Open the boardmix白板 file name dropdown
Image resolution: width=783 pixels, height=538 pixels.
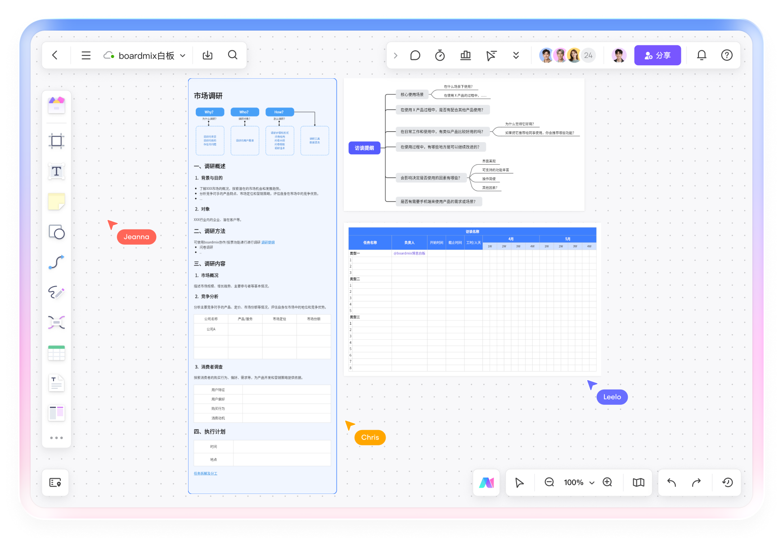[x=183, y=56]
